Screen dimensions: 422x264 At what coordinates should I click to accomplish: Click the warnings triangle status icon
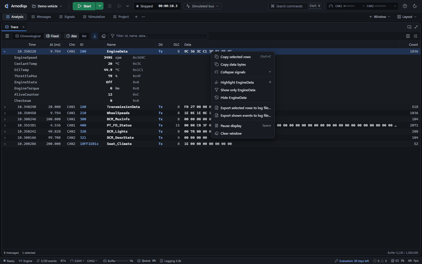point(382,261)
